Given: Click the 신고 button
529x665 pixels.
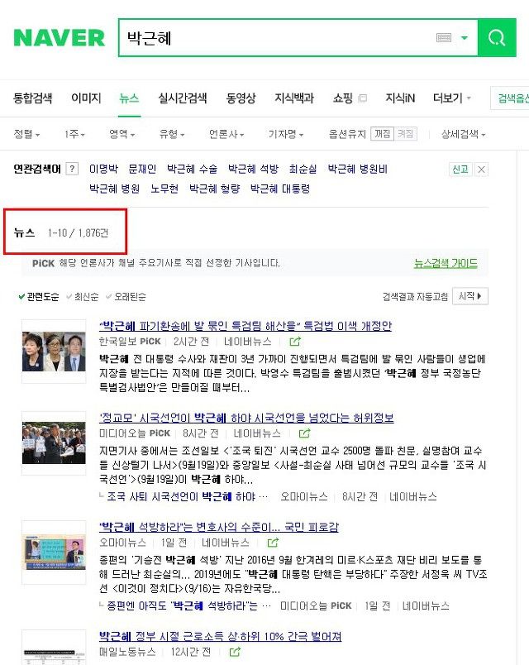Looking at the screenshot, I should tap(460, 170).
